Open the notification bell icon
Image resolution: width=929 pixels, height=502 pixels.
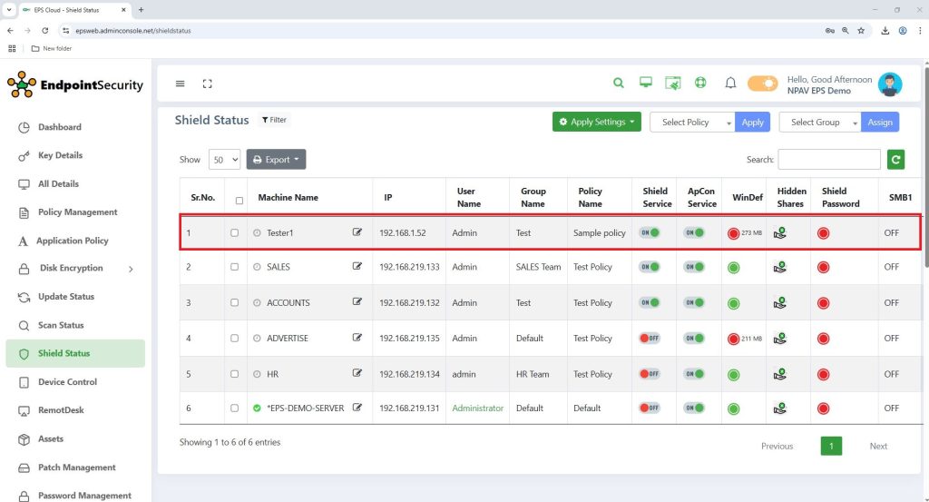coord(730,84)
